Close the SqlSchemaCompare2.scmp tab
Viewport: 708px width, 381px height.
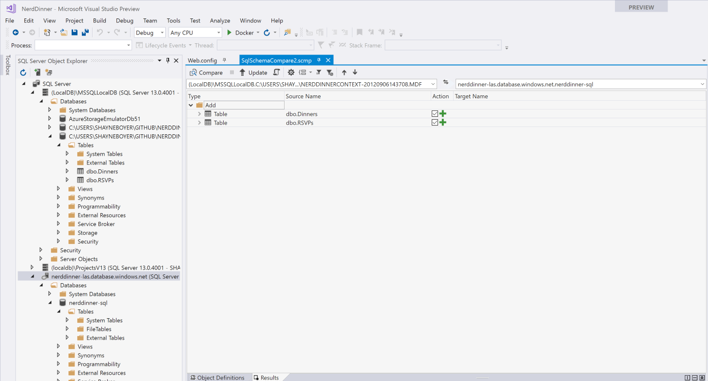(x=328, y=60)
